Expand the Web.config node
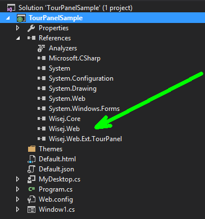 click(x=18, y=199)
